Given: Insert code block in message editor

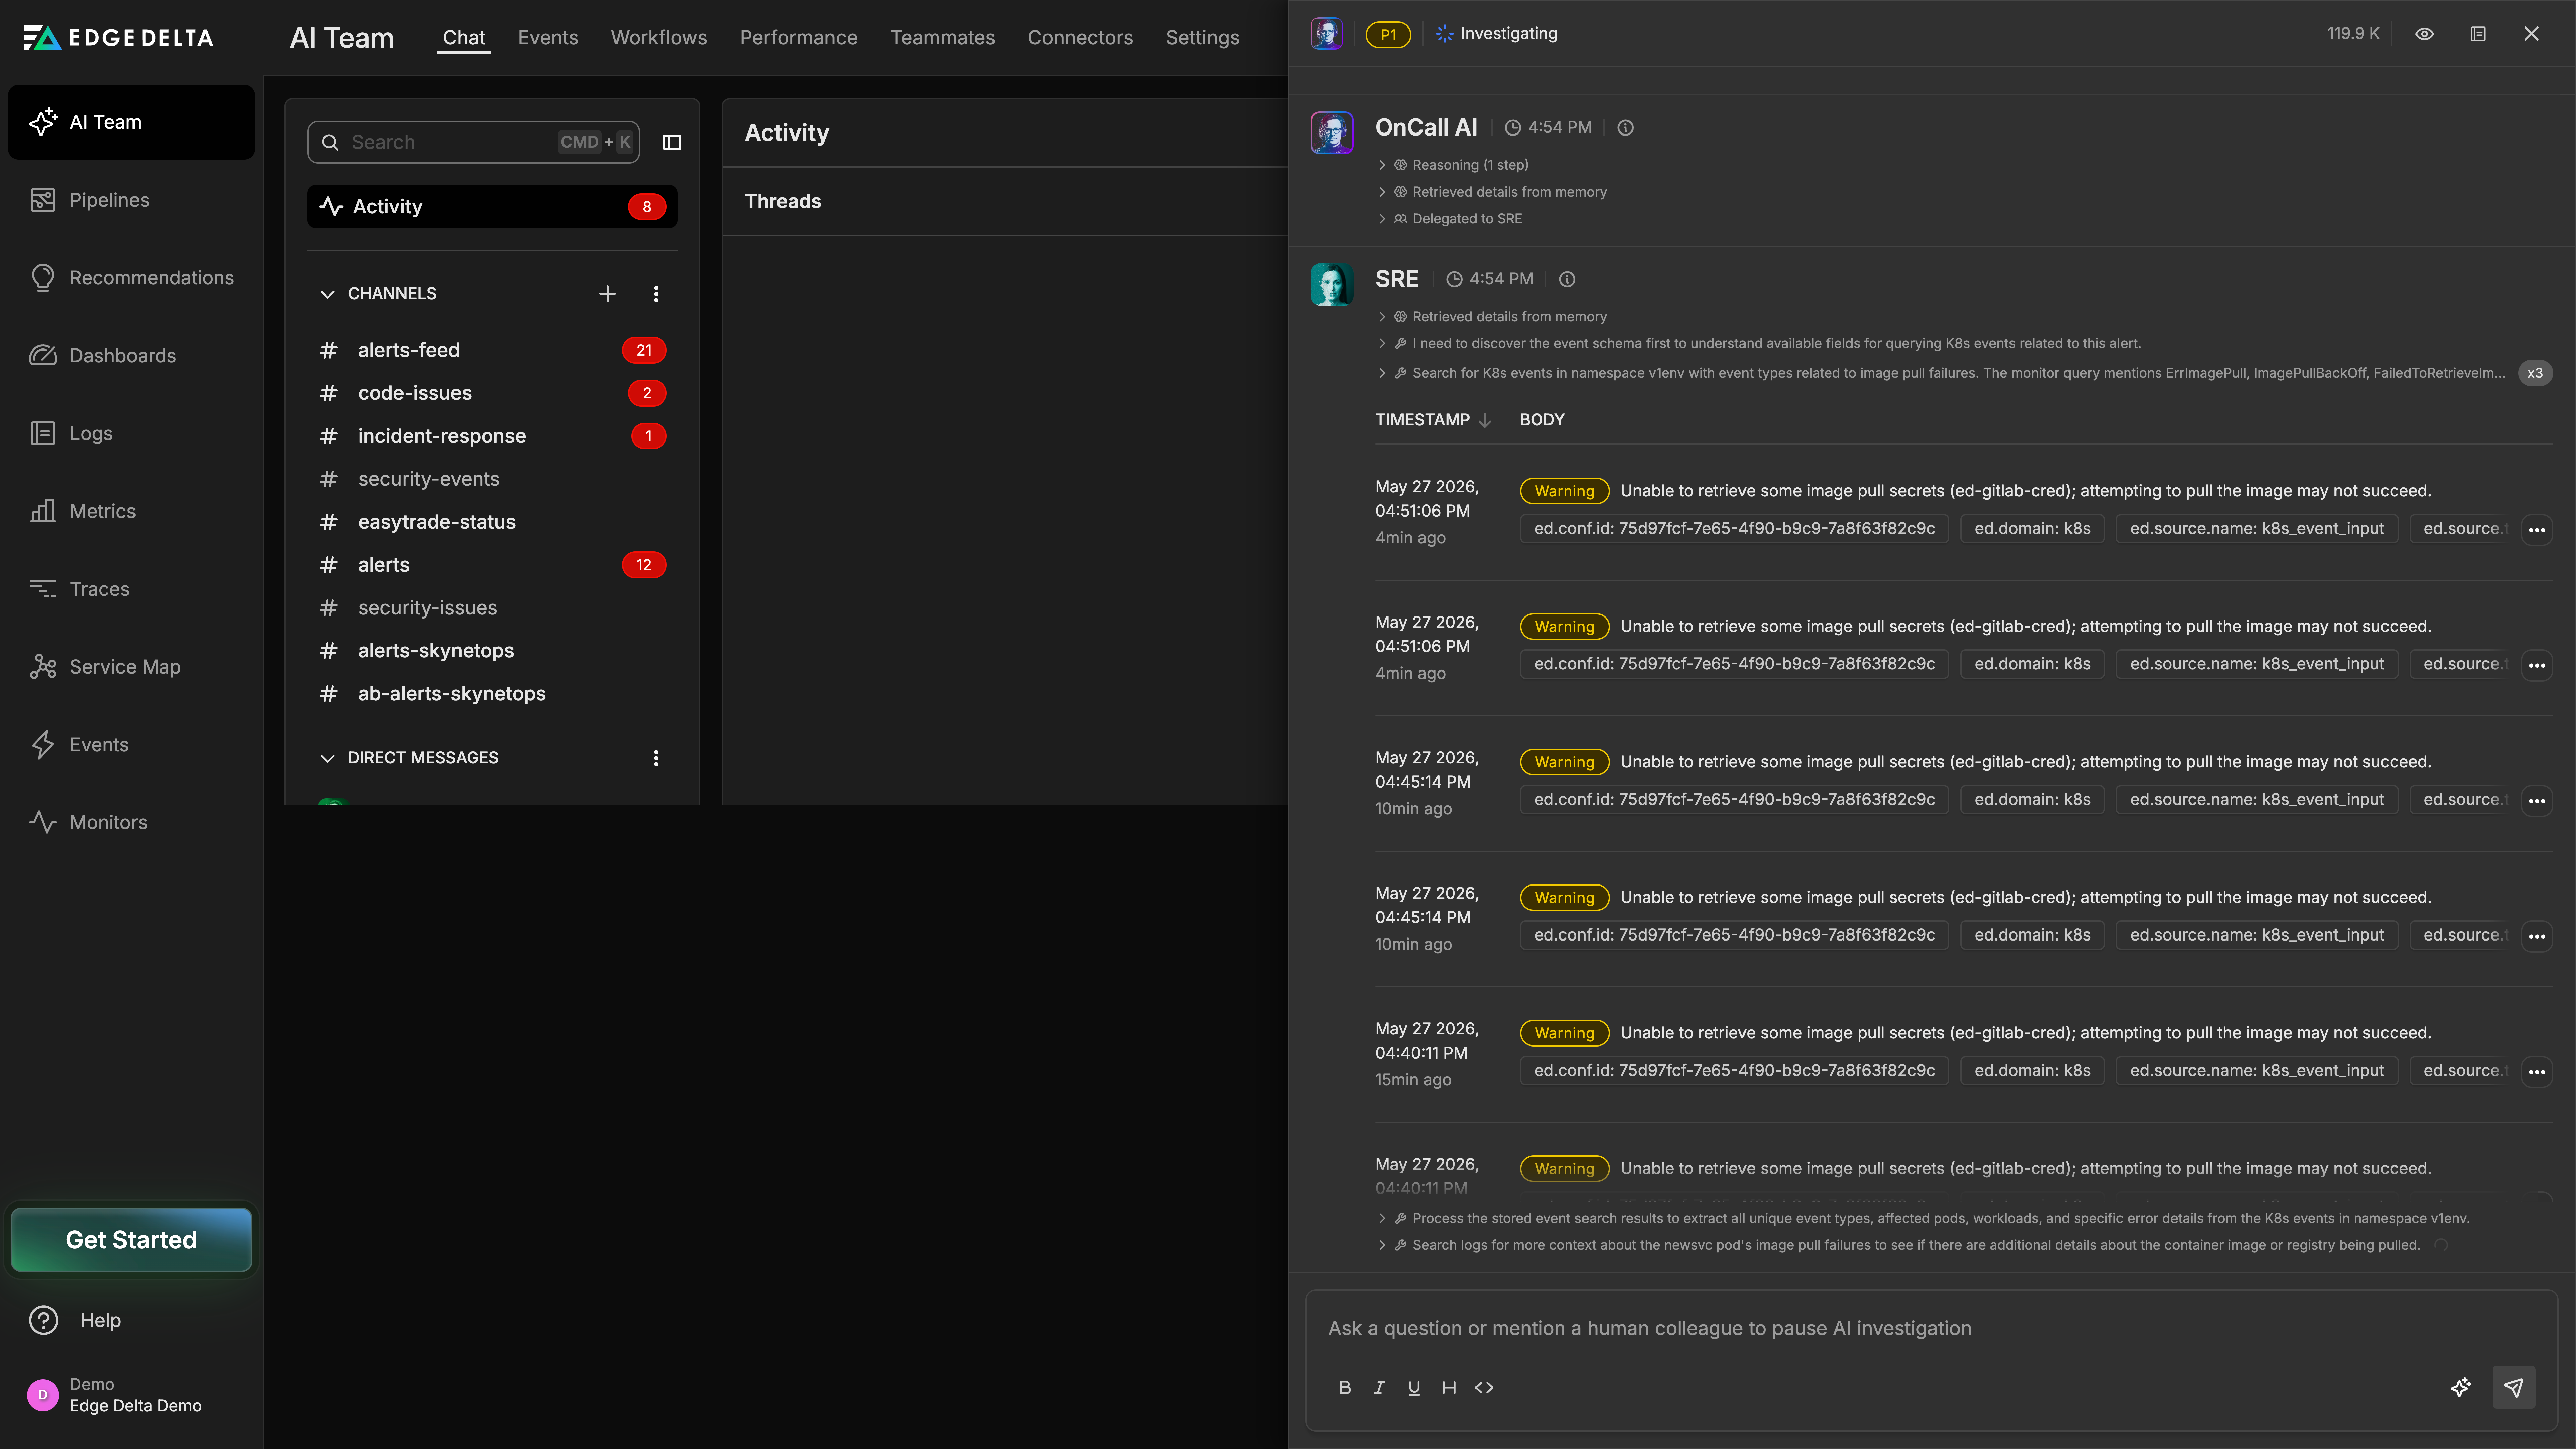Looking at the screenshot, I should tap(1484, 1388).
